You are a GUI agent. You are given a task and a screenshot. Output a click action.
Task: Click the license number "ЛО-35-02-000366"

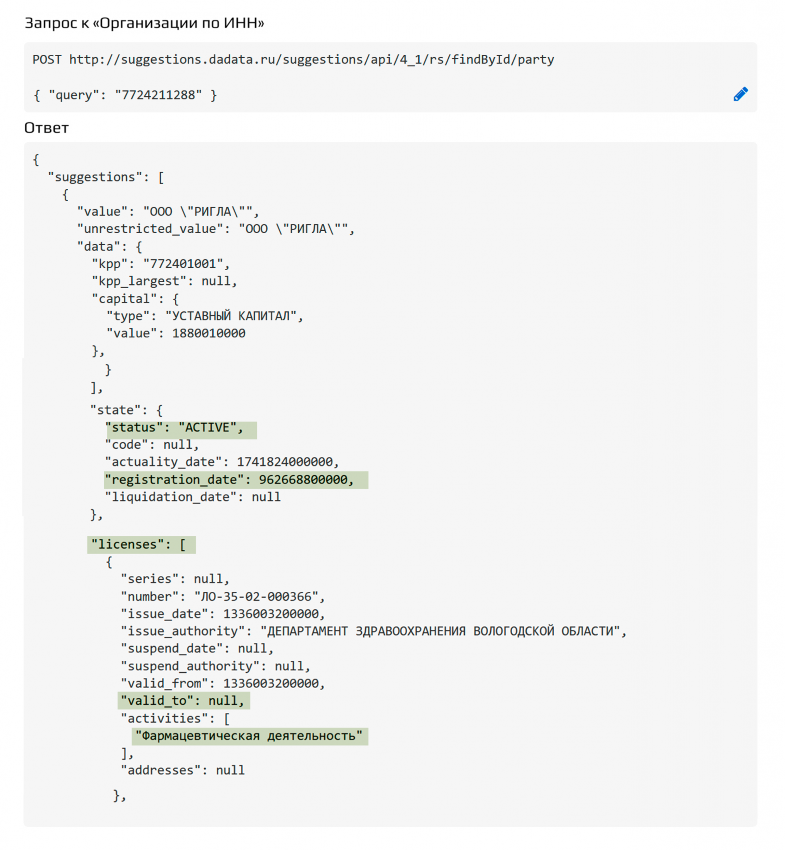[256, 596]
